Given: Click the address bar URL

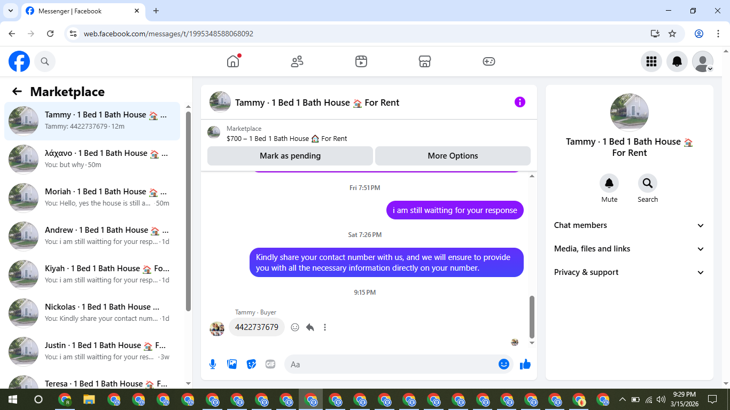Looking at the screenshot, I should (x=168, y=34).
